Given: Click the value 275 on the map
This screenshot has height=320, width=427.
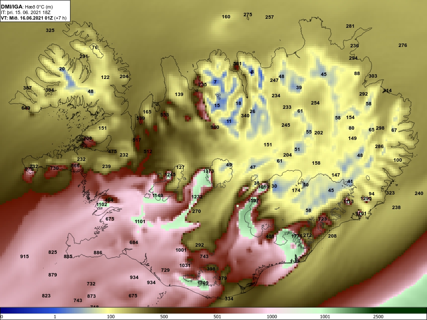Looking at the screenshot, I should (x=248, y=15).
